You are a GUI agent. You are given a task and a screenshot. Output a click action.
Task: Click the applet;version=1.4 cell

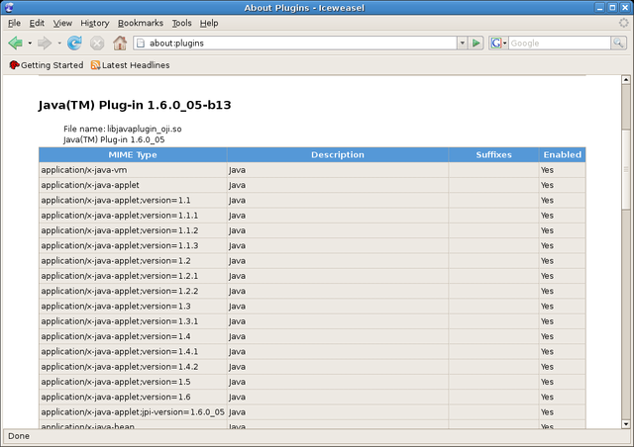(133, 336)
